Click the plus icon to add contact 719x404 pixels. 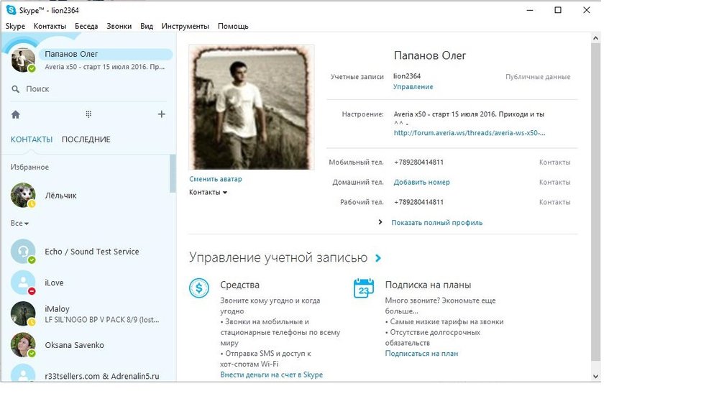(161, 114)
